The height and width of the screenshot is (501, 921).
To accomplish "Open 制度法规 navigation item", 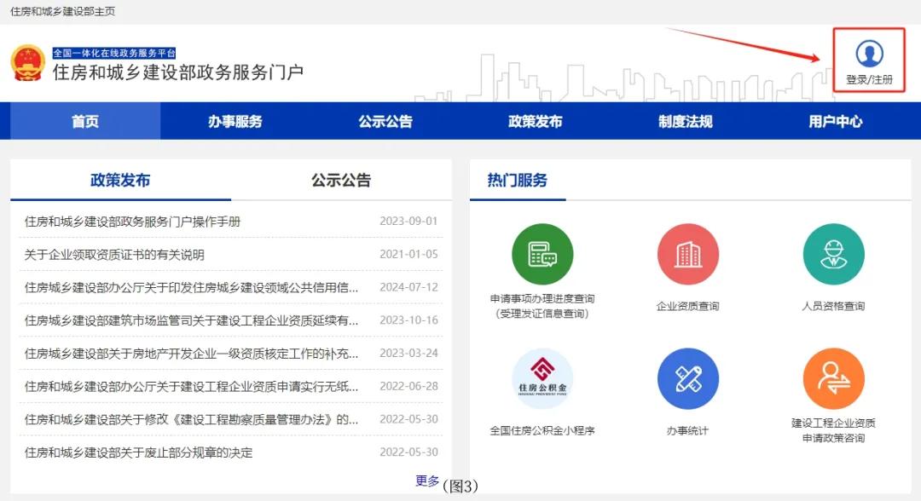I will (686, 121).
